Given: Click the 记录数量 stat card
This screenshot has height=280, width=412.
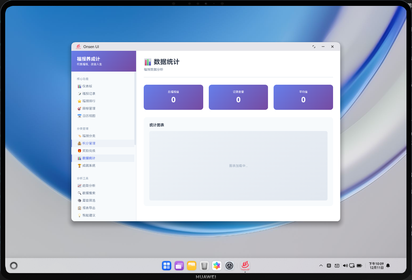Looking at the screenshot, I should [238, 97].
